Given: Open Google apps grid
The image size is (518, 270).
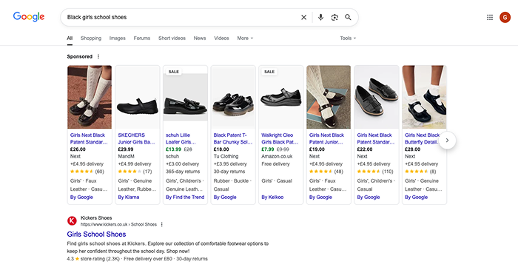Looking at the screenshot, I should [490, 17].
